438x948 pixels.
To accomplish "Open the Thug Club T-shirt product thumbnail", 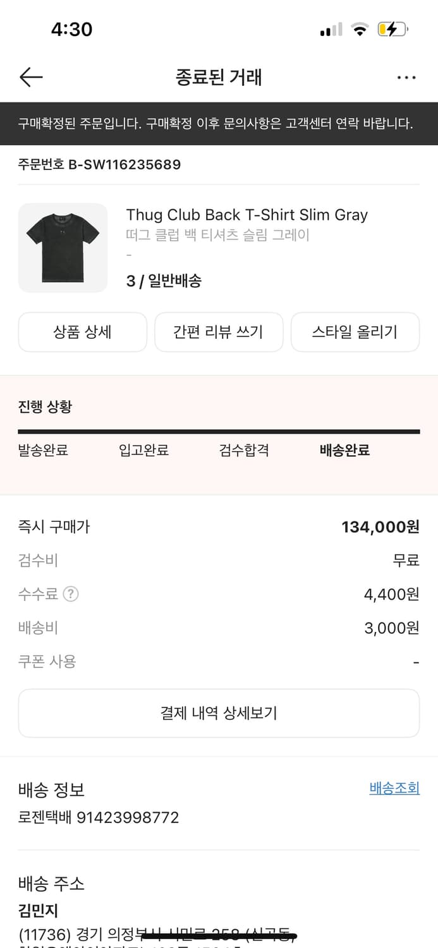I will click(63, 248).
